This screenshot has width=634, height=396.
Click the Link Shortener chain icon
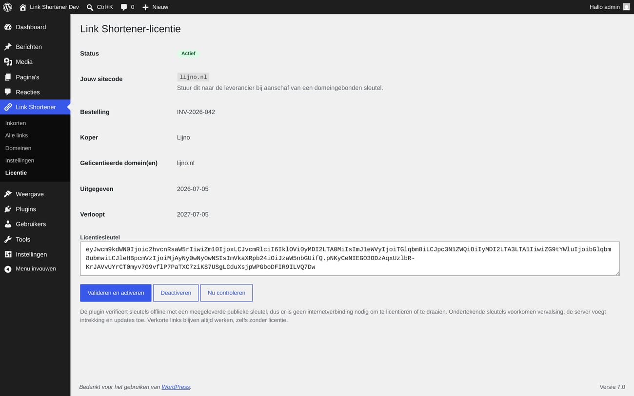8,107
